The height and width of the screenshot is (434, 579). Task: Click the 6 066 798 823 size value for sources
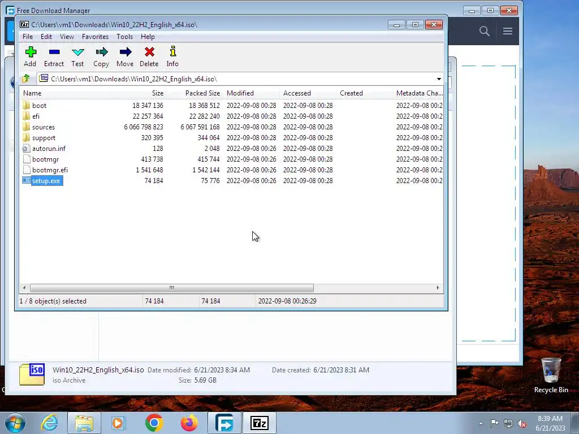(x=143, y=127)
